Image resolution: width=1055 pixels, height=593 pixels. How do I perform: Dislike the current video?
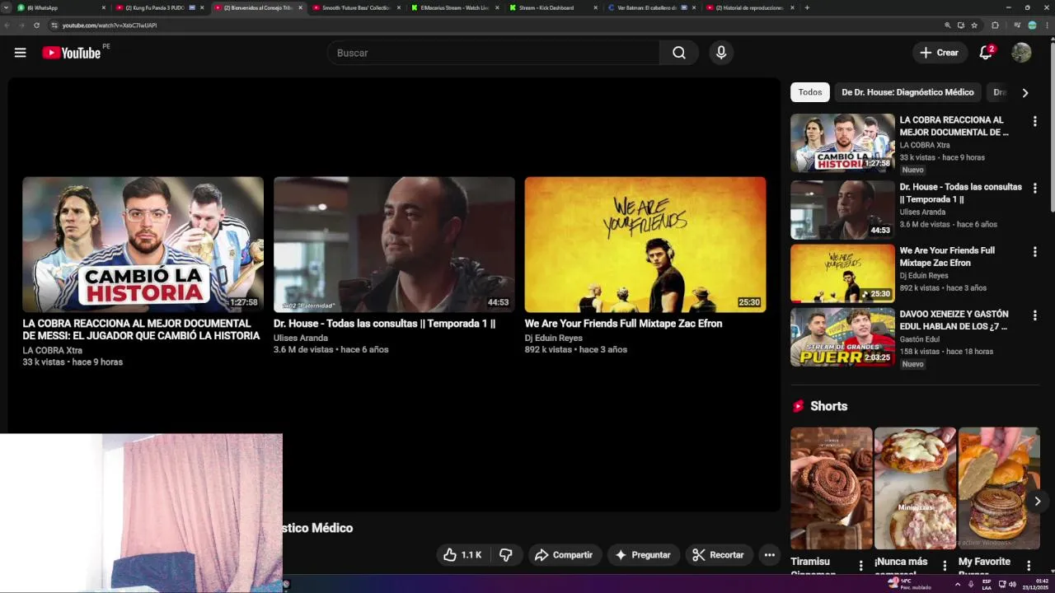506,555
